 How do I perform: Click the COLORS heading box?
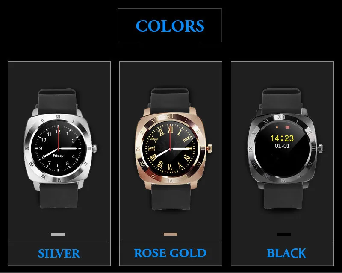(170, 25)
